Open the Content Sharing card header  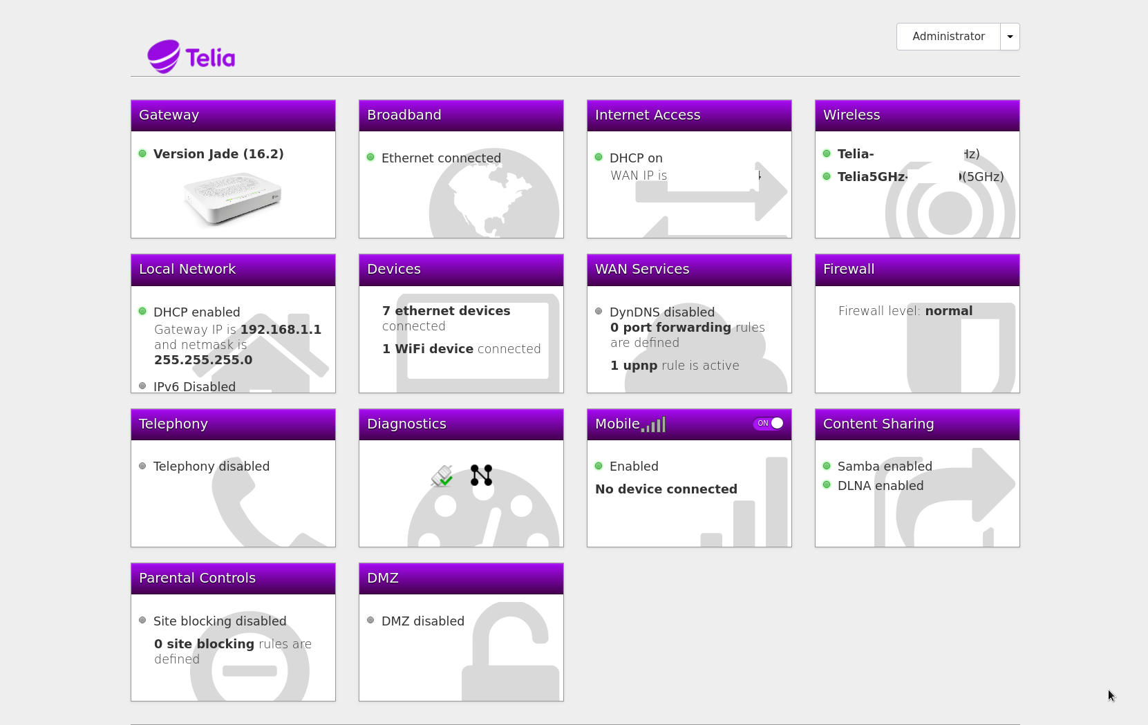[917, 424]
